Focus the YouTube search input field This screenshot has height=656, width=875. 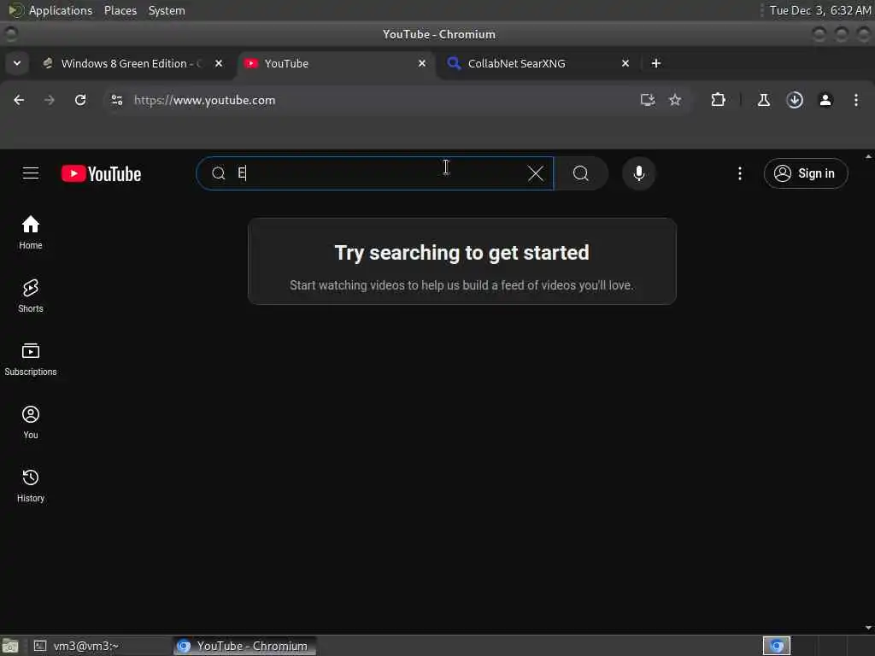pos(374,173)
